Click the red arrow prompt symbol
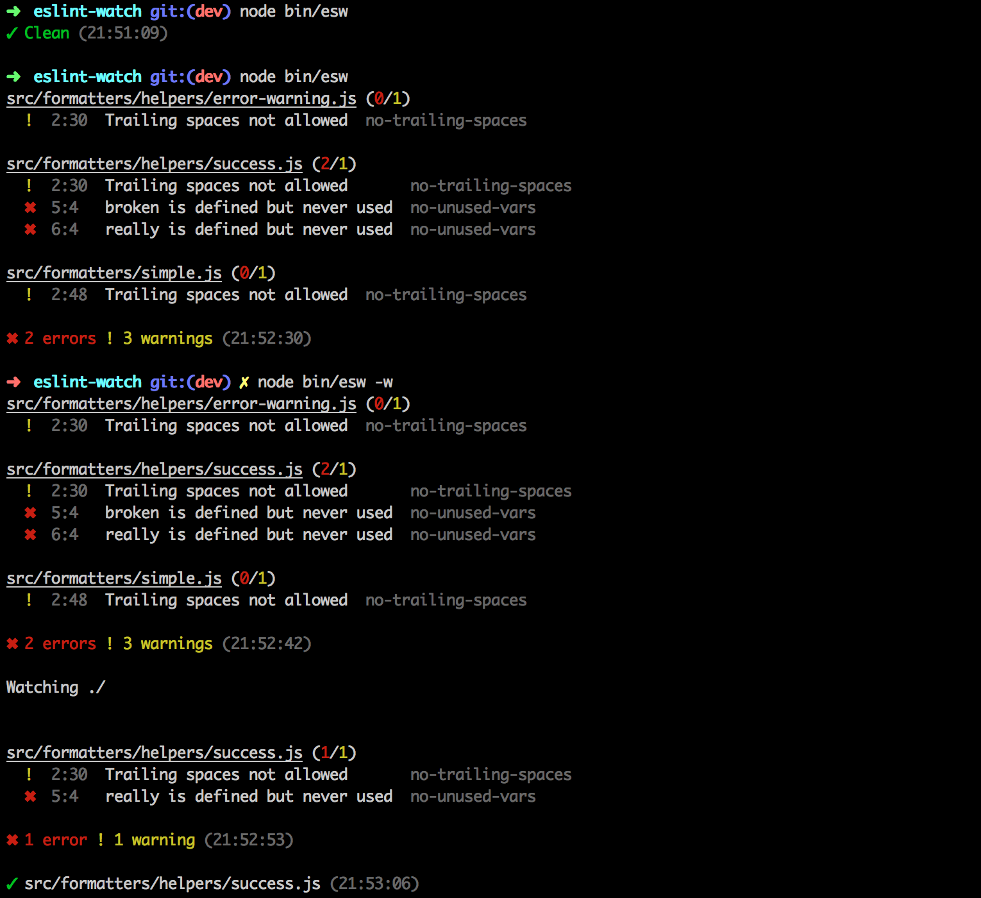Image resolution: width=981 pixels, height=898 pixels. pos(13,382)
